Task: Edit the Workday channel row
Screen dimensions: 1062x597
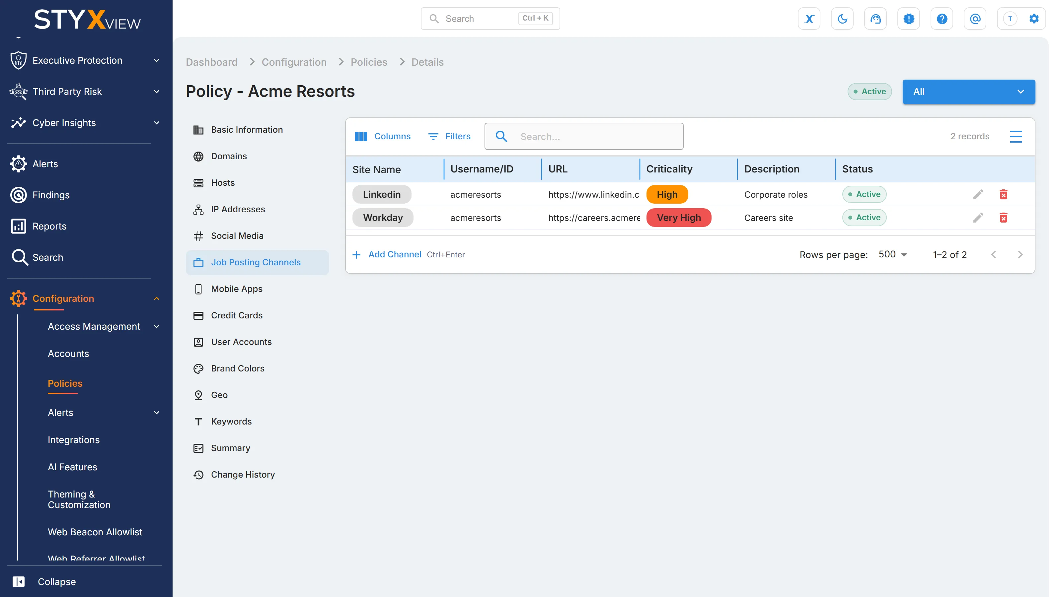Action: click(978, 218)
